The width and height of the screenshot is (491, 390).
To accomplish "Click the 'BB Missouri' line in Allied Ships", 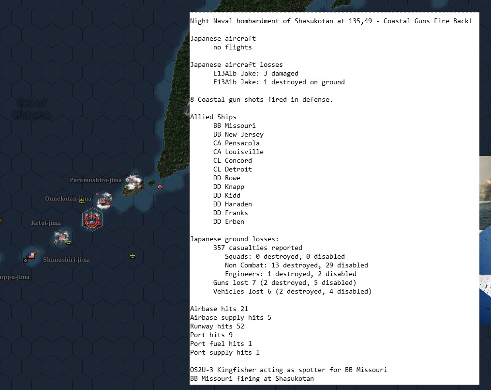I will (x=234, y=125).
